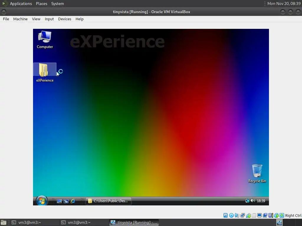
Task: Click the network tray icon in Vista
Action: pos(247,201)
